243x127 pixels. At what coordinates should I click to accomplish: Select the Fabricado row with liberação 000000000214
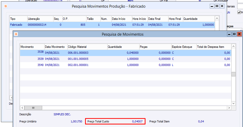click(x=112, y=25)
